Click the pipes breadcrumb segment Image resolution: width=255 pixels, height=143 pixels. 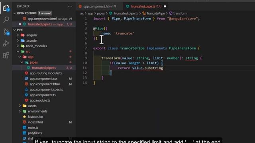tap(101, 13)
